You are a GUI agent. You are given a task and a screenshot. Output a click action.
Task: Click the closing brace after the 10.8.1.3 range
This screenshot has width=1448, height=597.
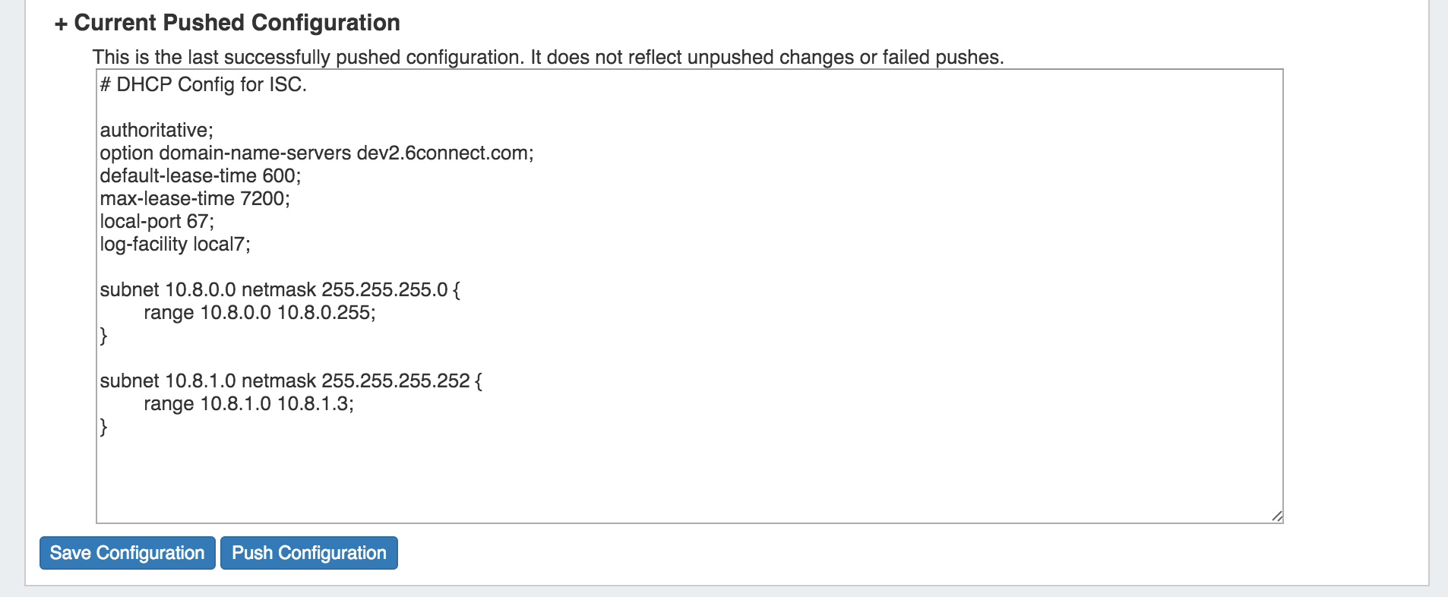coord(104,426)
